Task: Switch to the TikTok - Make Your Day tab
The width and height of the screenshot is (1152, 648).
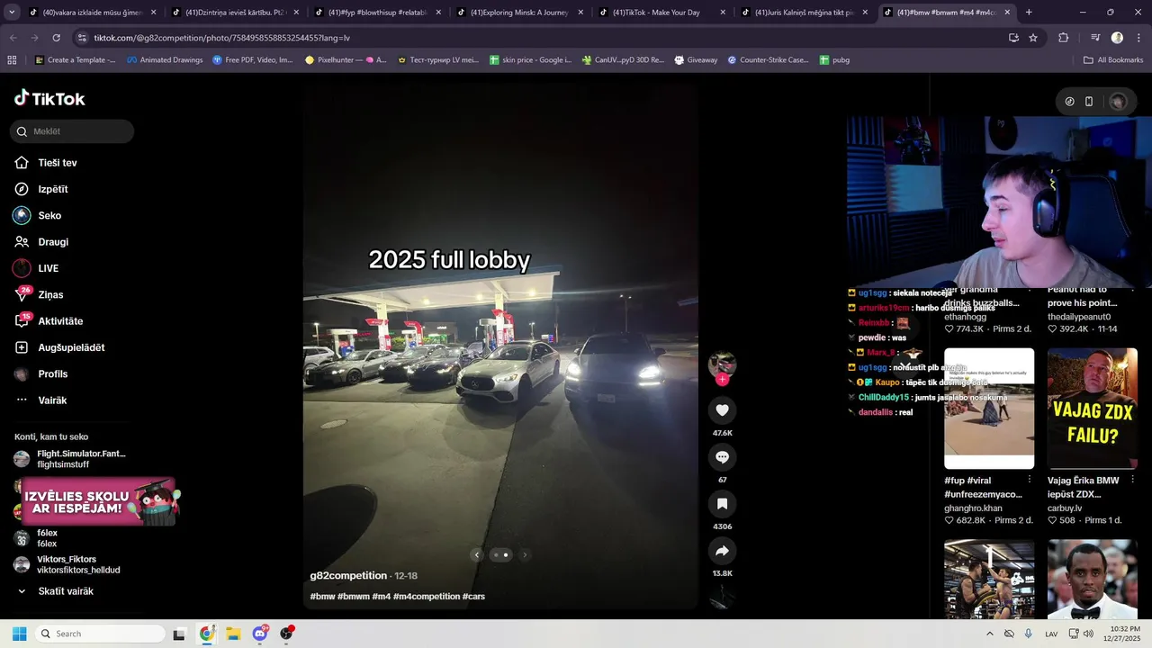Action: pos(661,13)
